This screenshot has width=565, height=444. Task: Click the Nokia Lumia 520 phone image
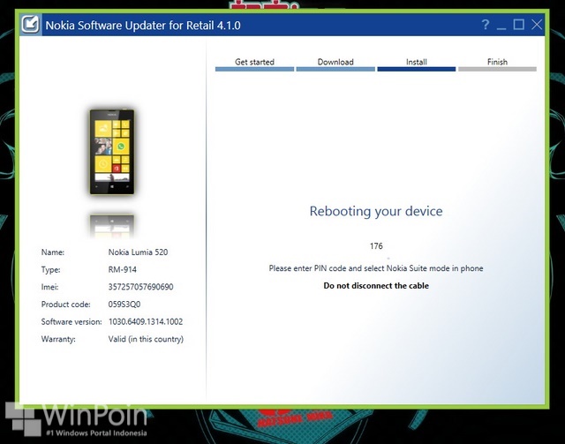(112, 152)
